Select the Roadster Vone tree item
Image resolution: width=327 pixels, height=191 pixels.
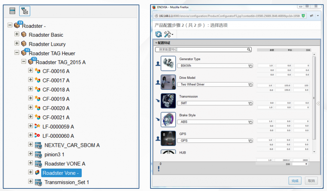click(x=61, y=173)
